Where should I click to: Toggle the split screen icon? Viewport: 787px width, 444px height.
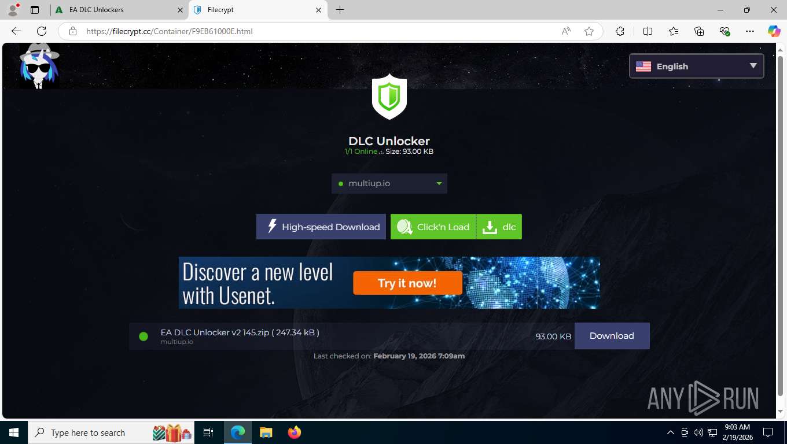point(648,31)
